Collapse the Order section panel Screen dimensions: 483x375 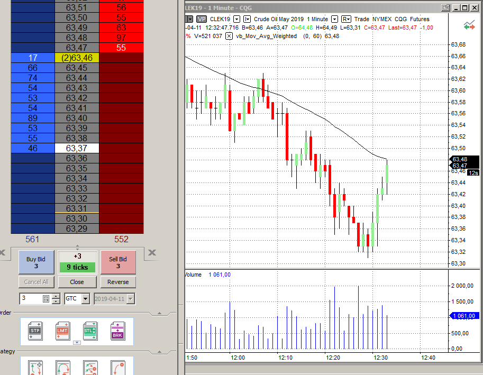click(160, 313)
